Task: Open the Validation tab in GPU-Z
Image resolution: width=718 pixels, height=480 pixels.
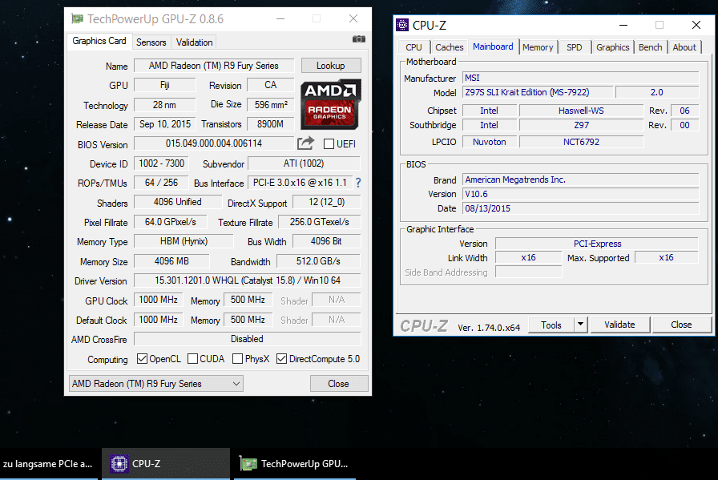Action: point(194,42)
